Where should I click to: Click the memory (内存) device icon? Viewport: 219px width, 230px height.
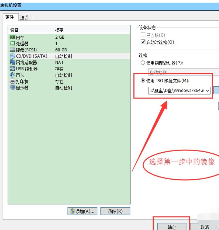13,37
